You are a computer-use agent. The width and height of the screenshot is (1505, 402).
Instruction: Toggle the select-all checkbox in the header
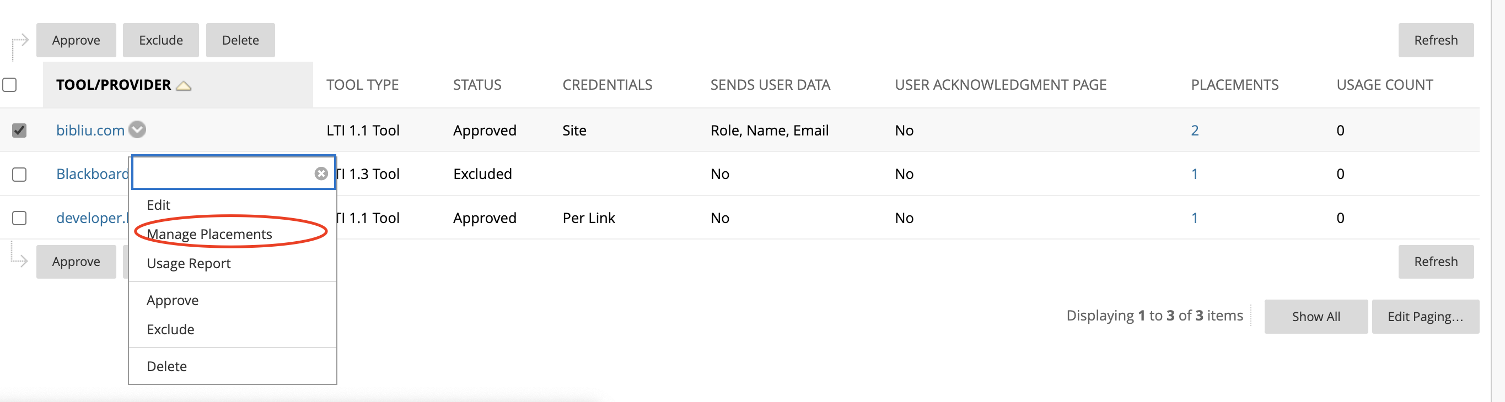click(10, 85)
